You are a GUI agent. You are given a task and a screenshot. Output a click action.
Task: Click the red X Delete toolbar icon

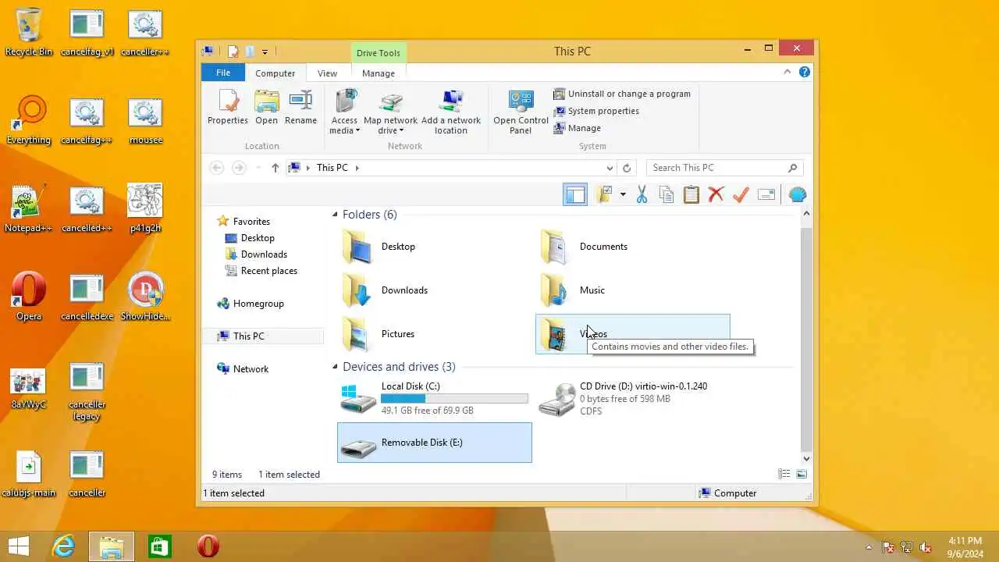tap(716, 194)
